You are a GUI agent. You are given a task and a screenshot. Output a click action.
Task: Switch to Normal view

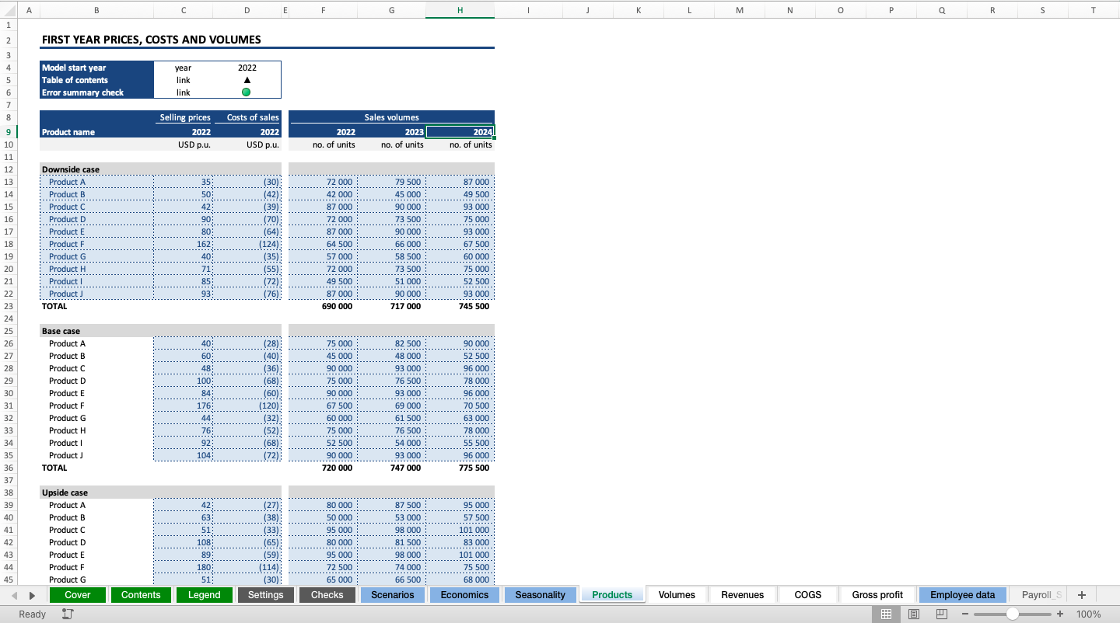[886, 614]
